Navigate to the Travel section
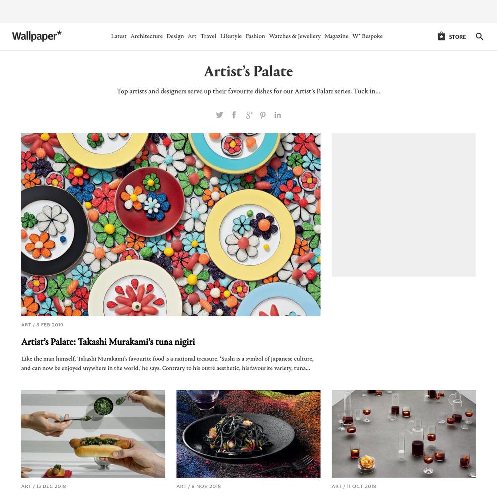This screenshot has height=497, width=497. pyautogui.click(x=208, y=36)
